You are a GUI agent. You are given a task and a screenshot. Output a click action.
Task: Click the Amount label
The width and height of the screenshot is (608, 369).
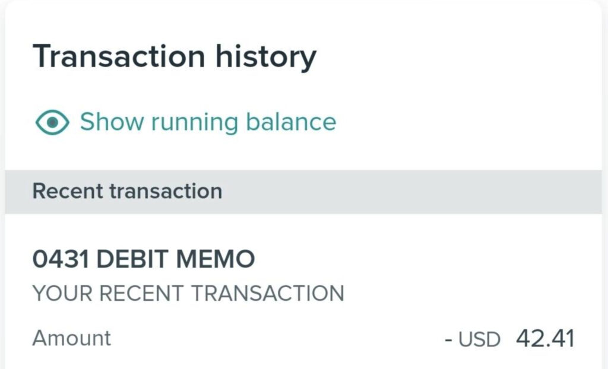click(x=71, y=338)
